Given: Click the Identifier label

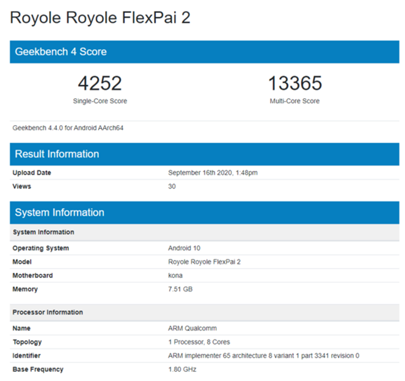Looking at the screenshot, I should click(26, 356).
